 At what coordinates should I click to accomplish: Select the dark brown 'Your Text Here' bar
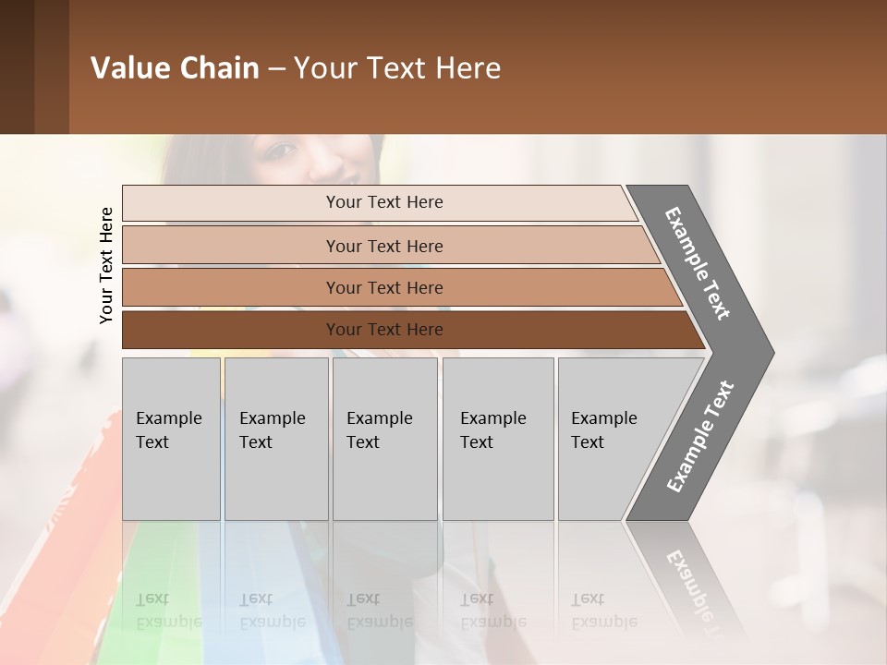pos(383,330)
